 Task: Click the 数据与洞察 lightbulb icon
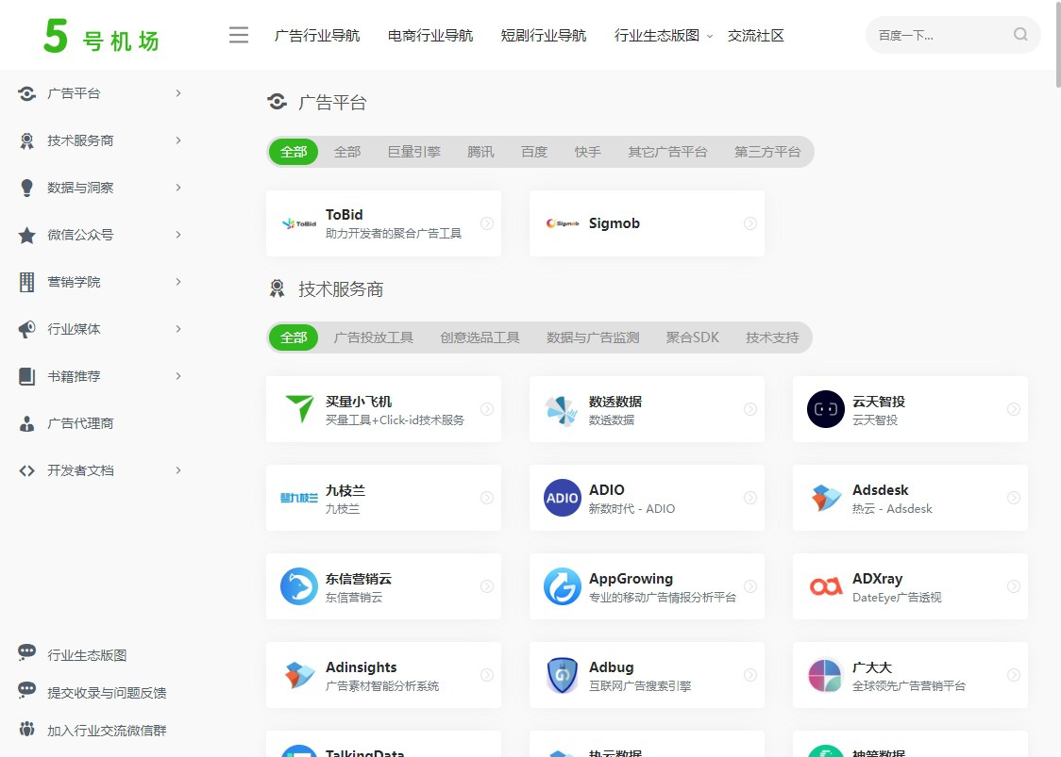click(27, 188)
